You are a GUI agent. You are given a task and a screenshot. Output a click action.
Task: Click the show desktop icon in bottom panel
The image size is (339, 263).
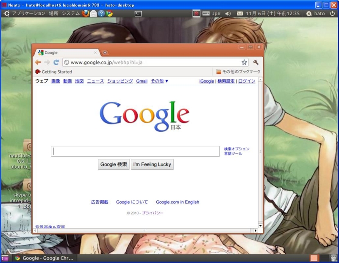(x=5, y=258)
